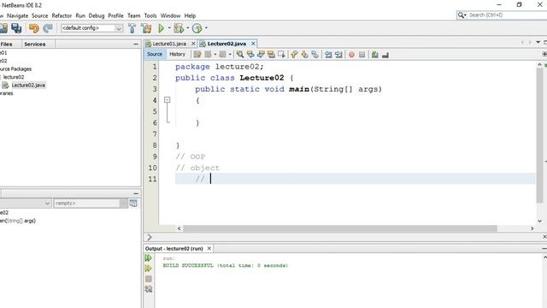Stop macro recording square icon

pyautogui.click(x=362, y=55)
